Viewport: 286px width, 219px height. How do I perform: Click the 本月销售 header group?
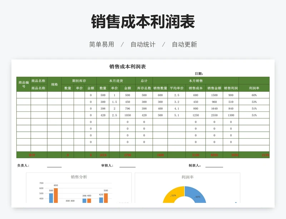[196, 81]
